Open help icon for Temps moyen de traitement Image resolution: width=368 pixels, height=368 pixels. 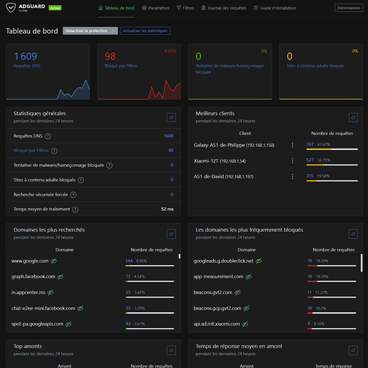coord(75,209)
